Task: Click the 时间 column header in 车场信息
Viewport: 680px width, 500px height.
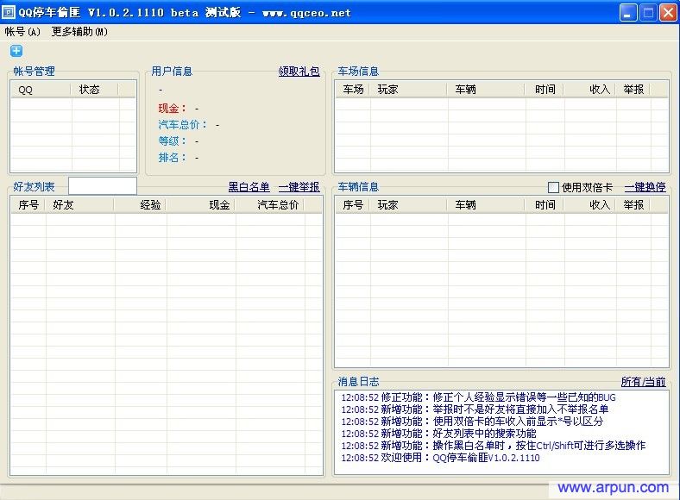Action: coord(544,90)
